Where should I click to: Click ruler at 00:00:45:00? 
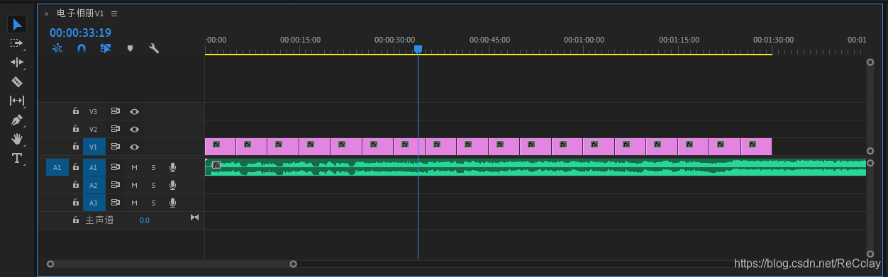pyautogui.click(x=489, y=40)
